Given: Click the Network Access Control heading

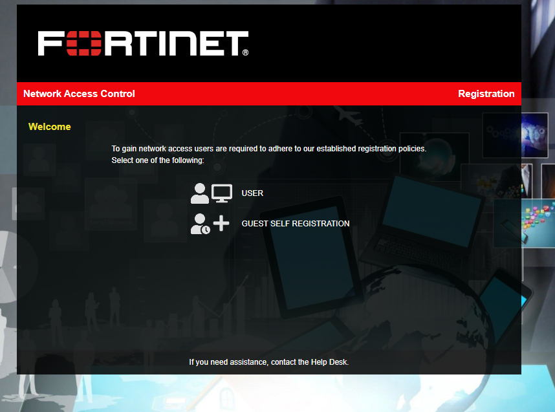Looking at the screenshot, I should (79, 94).
